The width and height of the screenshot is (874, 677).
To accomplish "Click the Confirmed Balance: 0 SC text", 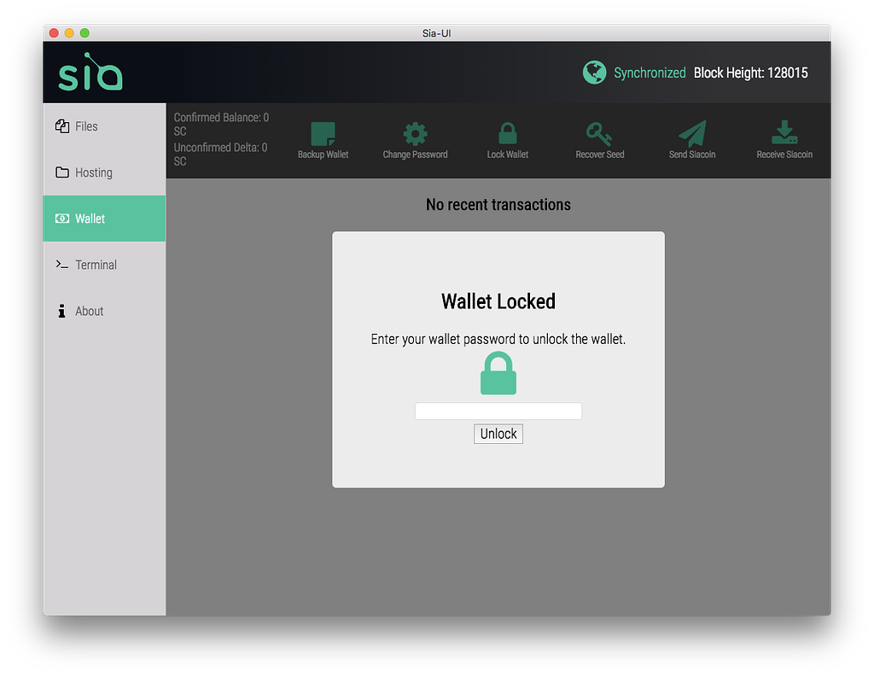I will tap(221, 125).
